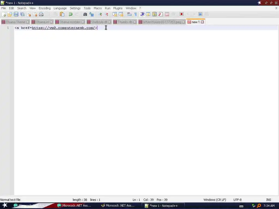Click line number 1 in the margin

tap(8, 28)
